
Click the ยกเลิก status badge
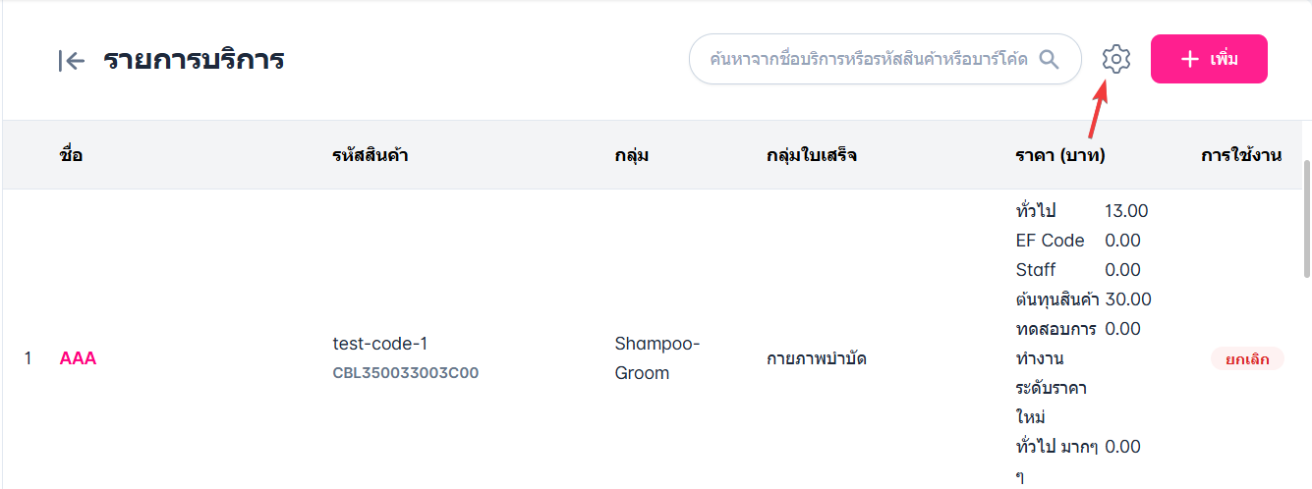(x=1246, y=359)
